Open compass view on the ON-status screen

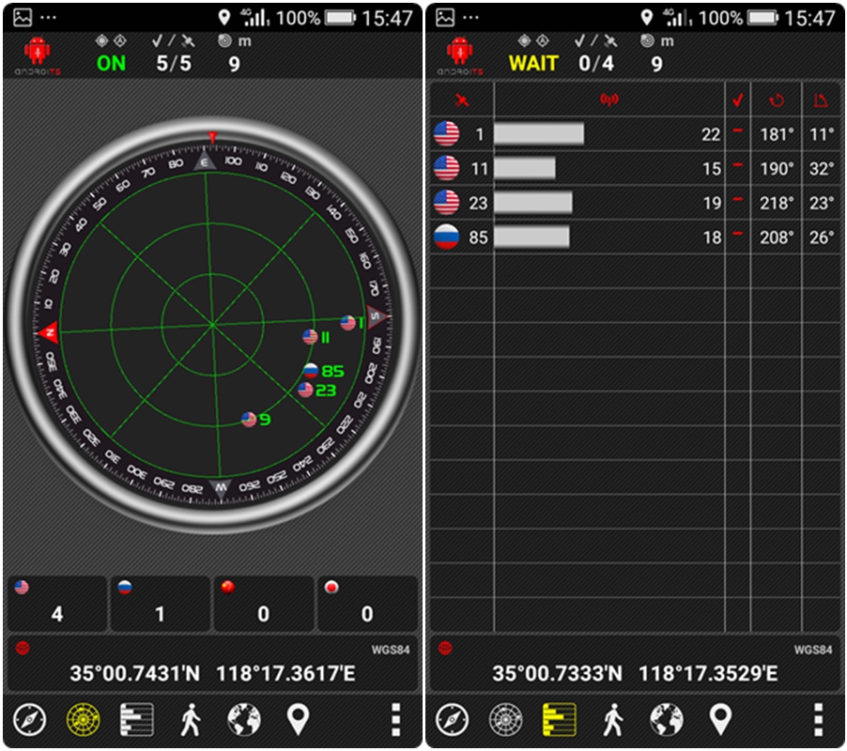pos(29,719)
